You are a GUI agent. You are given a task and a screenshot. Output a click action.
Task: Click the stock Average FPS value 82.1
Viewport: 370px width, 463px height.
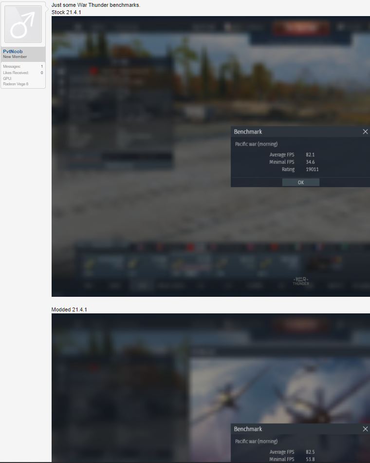coord(310,154)
